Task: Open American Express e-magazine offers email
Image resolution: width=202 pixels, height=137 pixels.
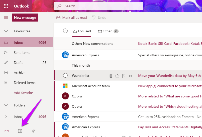Action: tap(128, 55)
